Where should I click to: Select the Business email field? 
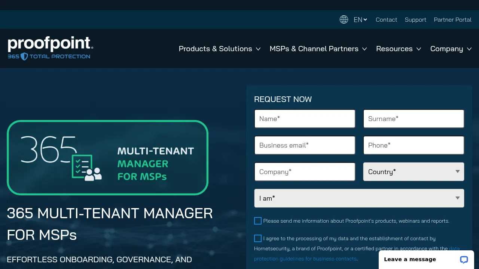305,145
